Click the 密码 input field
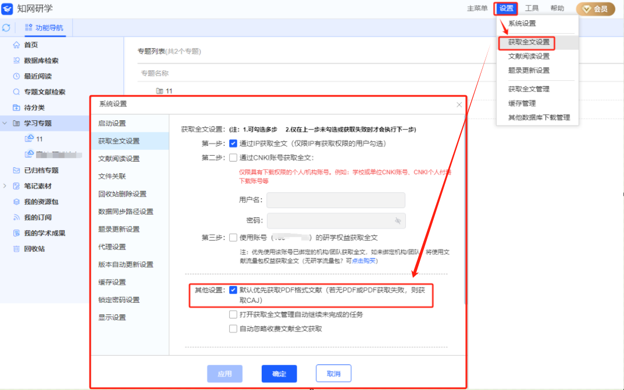This screenshot has width=624, height=390. click(x=336, y=221)
